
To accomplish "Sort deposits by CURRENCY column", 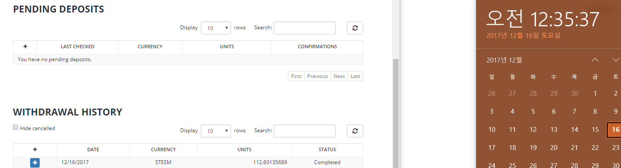I will pyautogui.click(x=150, y=47).
